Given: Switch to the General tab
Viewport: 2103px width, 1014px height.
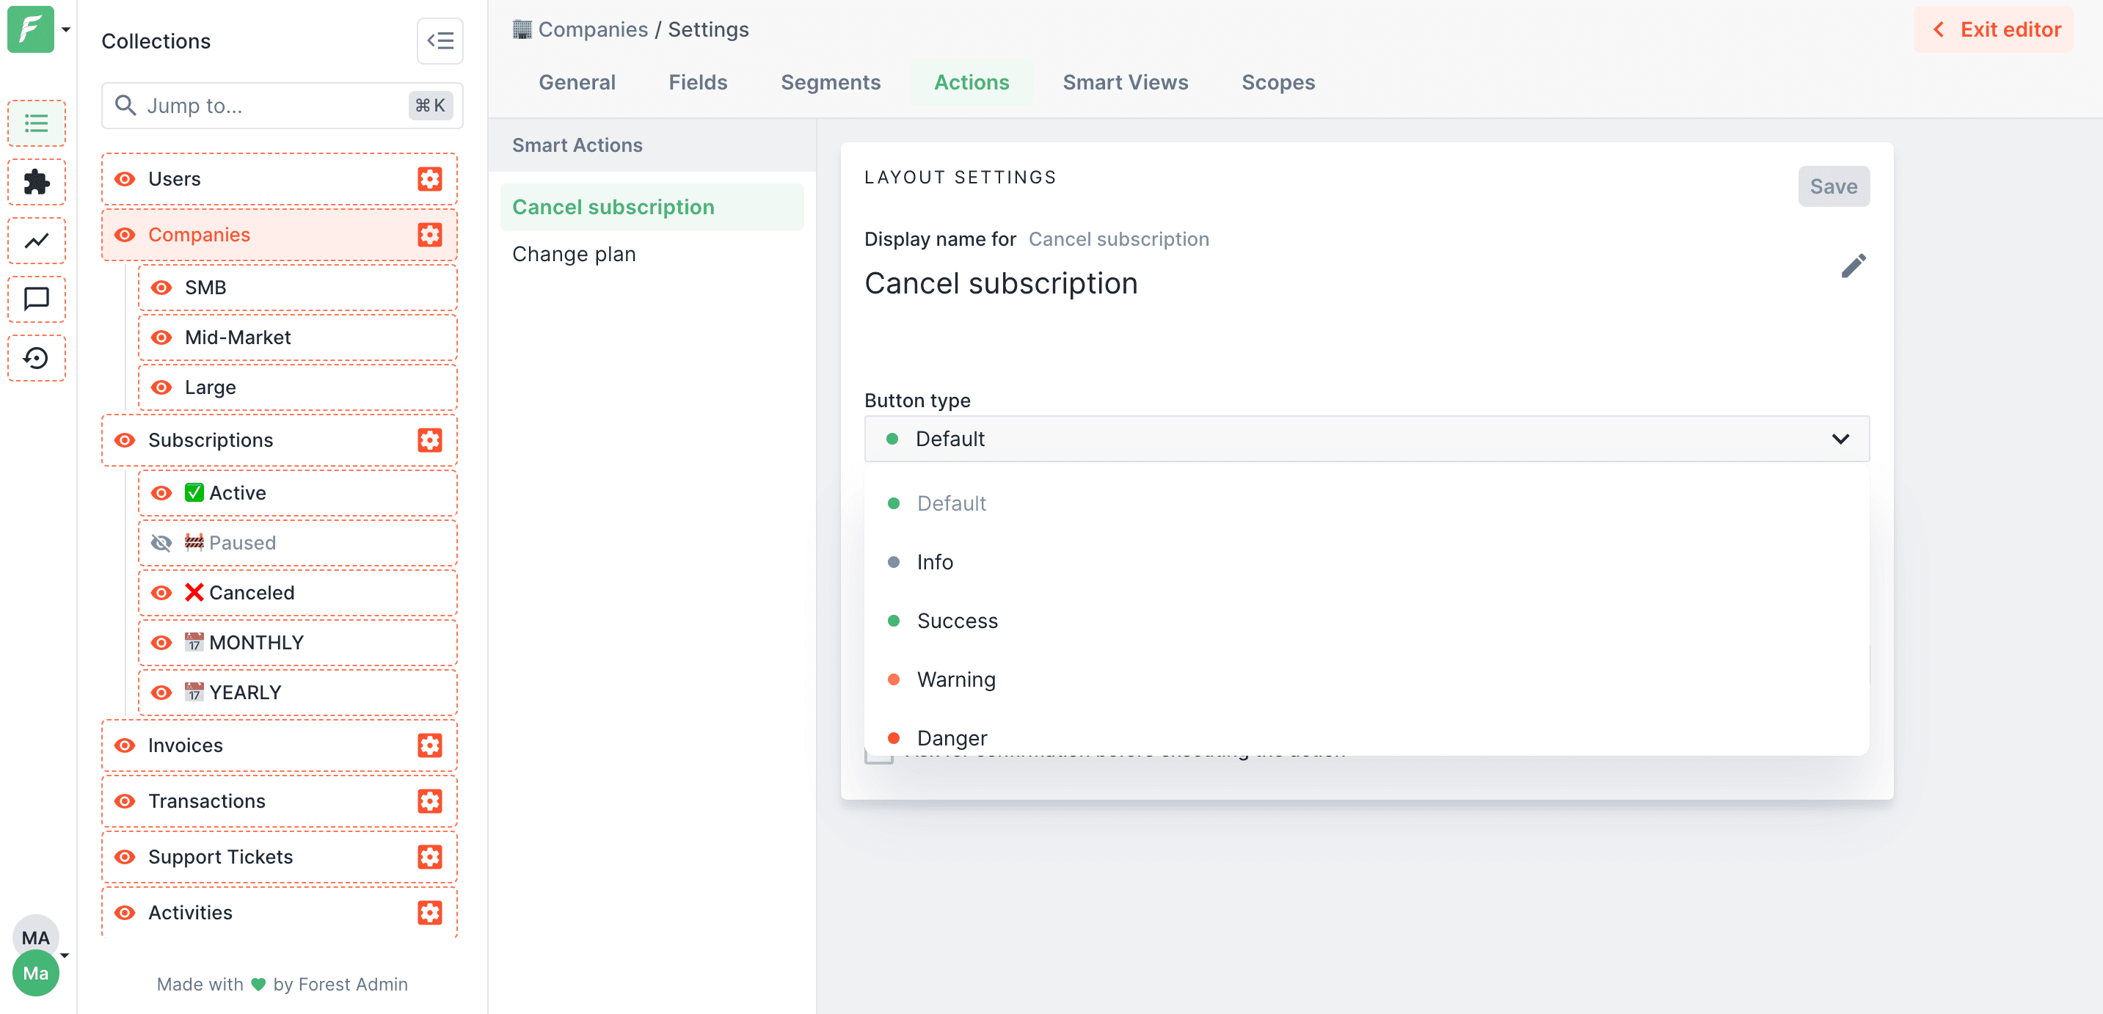Looking at the screenshot, I should (x=576, y=82).
